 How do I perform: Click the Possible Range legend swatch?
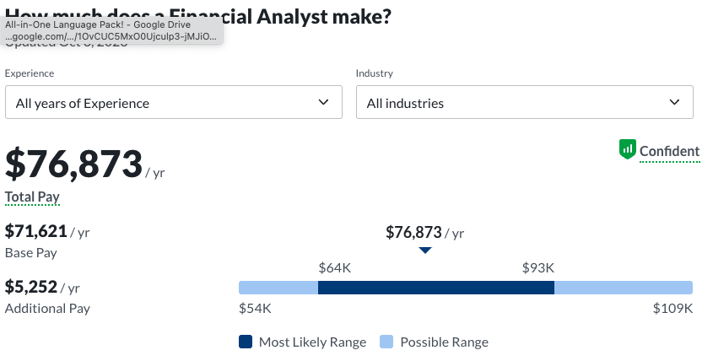coord(386,342)
